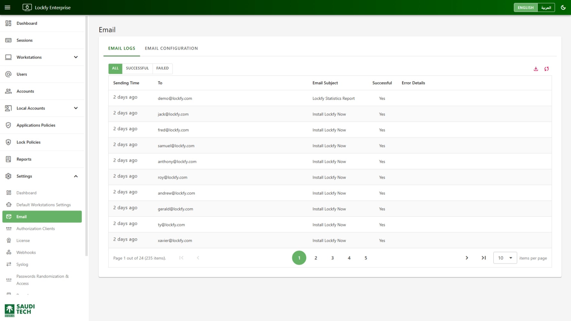Toggle dark mode moon icon
Viewport: 571px width, 321px height.
pos(563,7)
